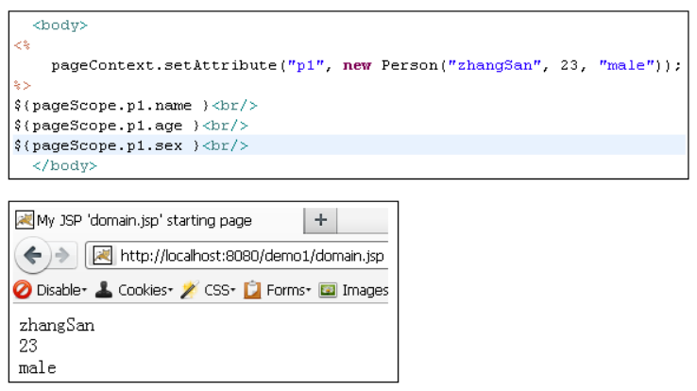Click the pageContext.setAttribute code text
The height and width of the screenshot is (391, 697).
coord(164,66)
